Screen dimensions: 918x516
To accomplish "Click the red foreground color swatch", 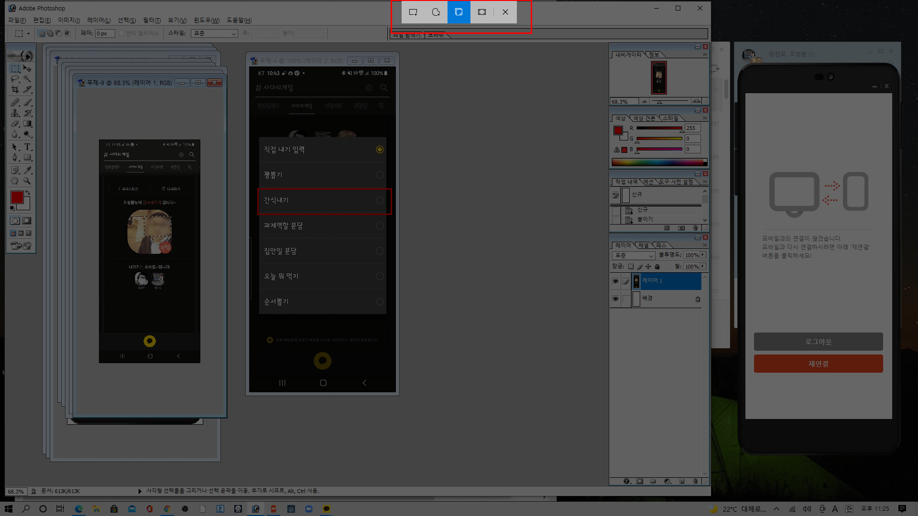I will [17, 197].
